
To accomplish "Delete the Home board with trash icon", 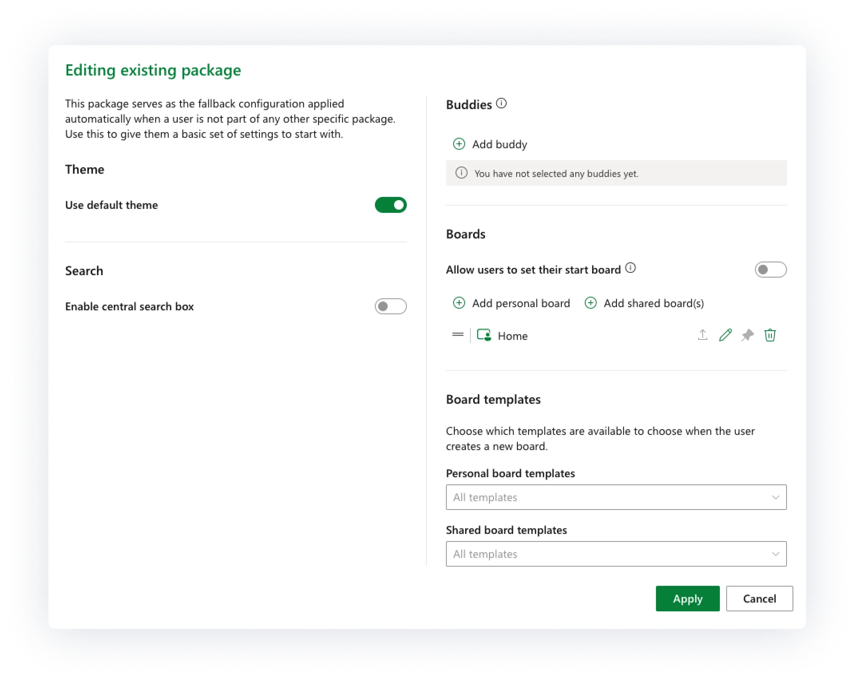I will click(x=770, y=335).
